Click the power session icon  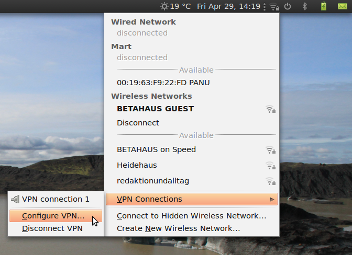pos(288,6)
